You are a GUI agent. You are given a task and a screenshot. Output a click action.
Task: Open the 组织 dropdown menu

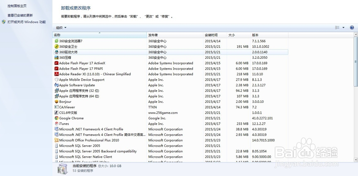click(61, 28)
